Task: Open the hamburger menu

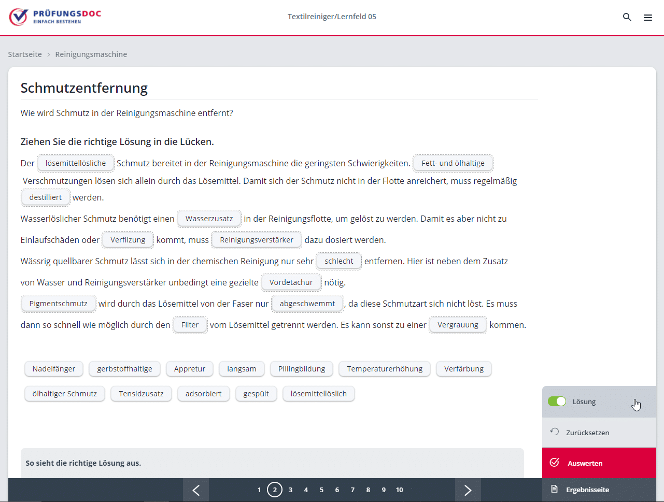Action: [x=647, y=18]
